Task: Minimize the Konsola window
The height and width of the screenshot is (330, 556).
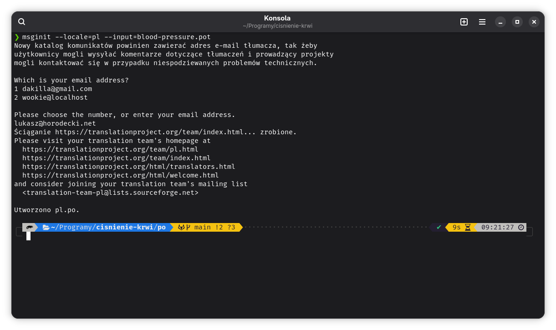Action: (x=500, y=22)
